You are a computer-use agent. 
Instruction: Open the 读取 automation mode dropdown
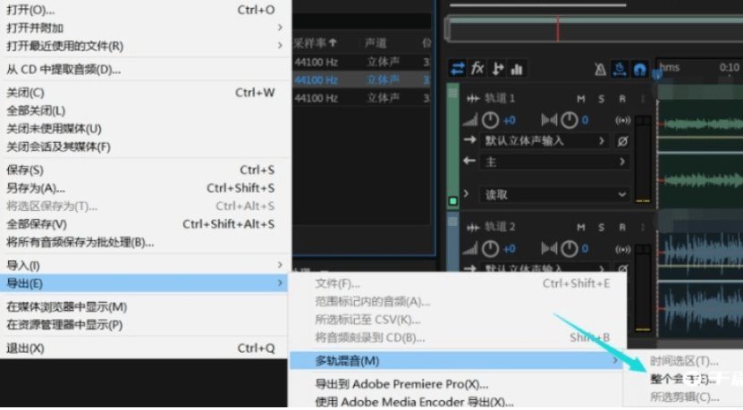(x=554, y=195)
